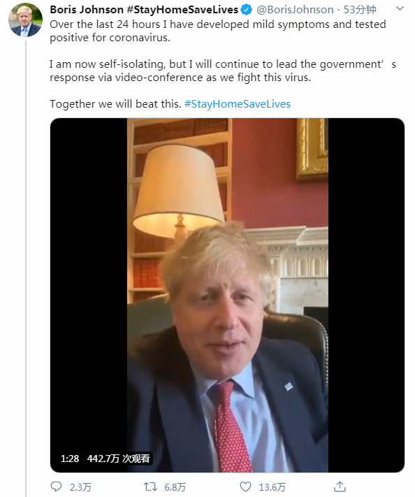The height and width of the screenshot is (497, 415).
Task: Like the tweet with the heart icon
Action: (x=245, y=487)
